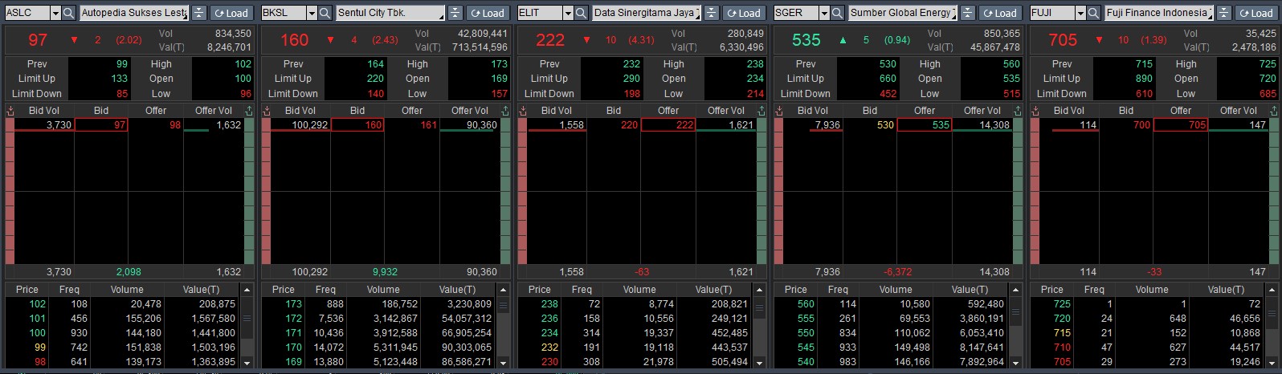Click the red download arrow left of ELIT Bid Vol

click(523, 111)
